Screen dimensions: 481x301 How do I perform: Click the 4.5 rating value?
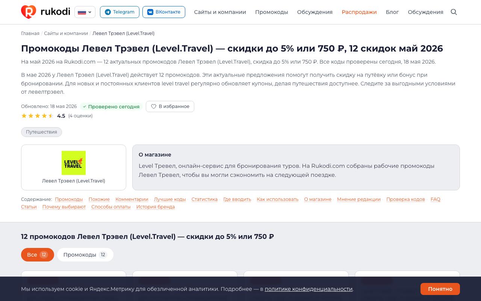click(x=61, y=116)
